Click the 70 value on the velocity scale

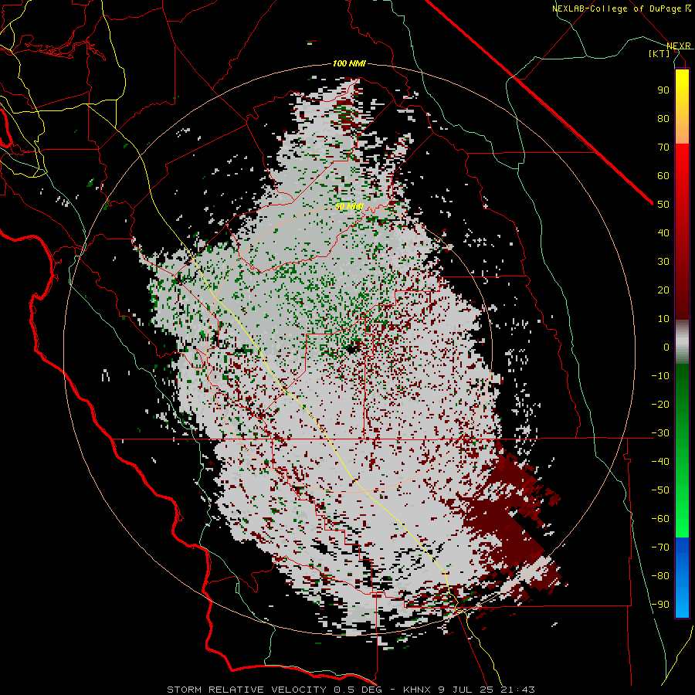point(663,147)
